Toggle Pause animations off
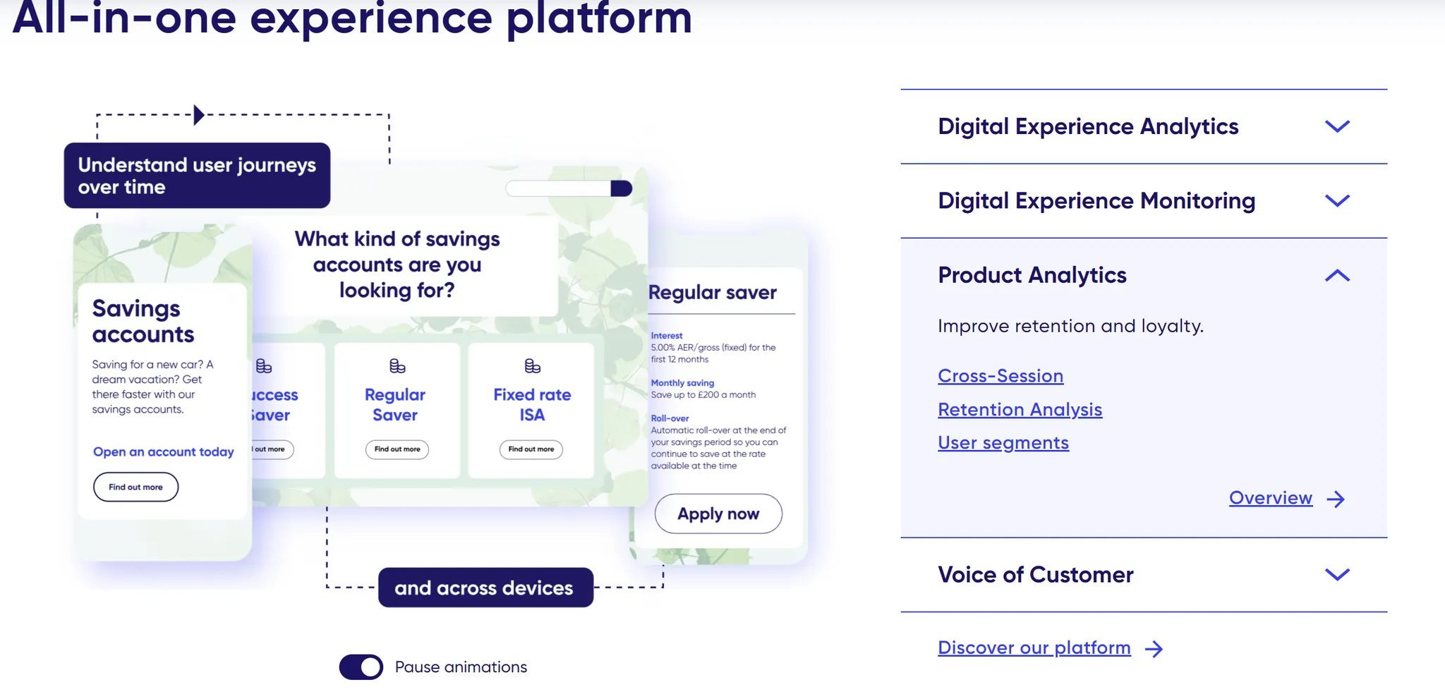Image resolution: width=1445 pixels, height=692 pixels. click(361, 667)
